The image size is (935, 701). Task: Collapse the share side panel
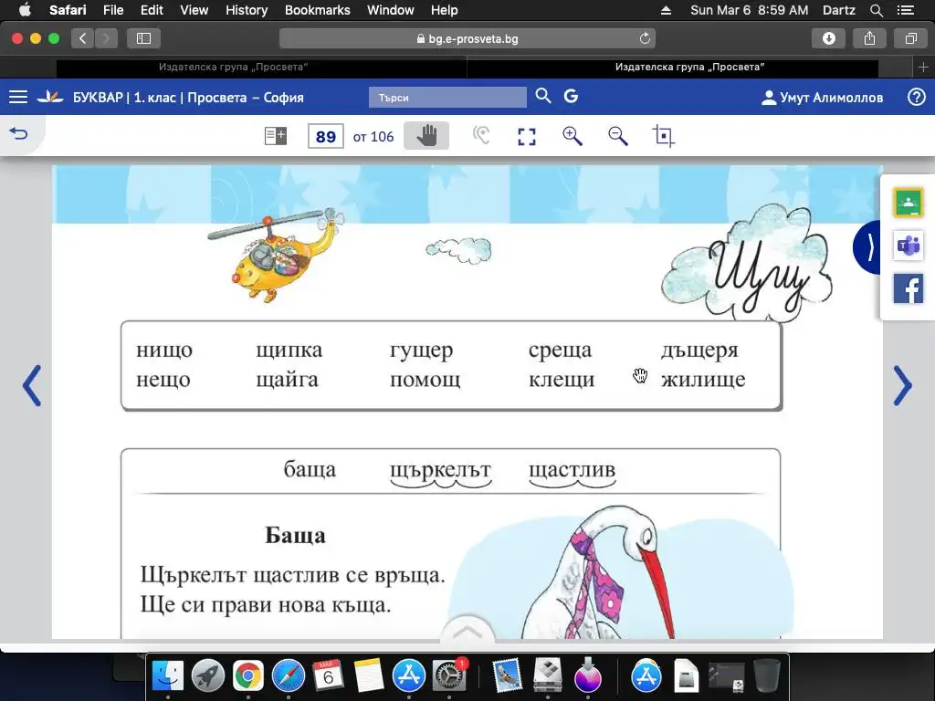pos(867,246)
